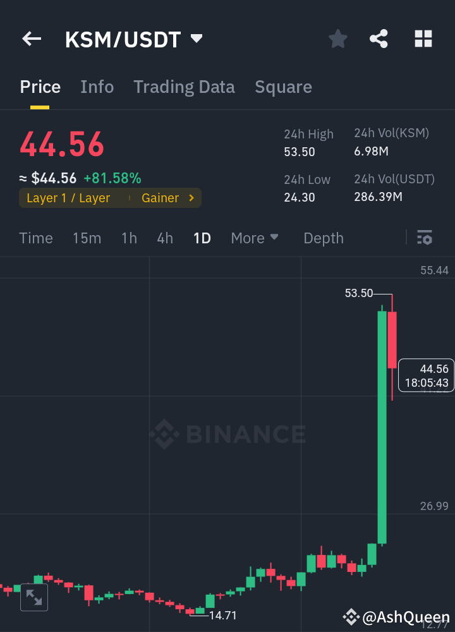Enable the 15m candle interval
The width and height of the screenshot is (455, 632).
tap(87, 238)
